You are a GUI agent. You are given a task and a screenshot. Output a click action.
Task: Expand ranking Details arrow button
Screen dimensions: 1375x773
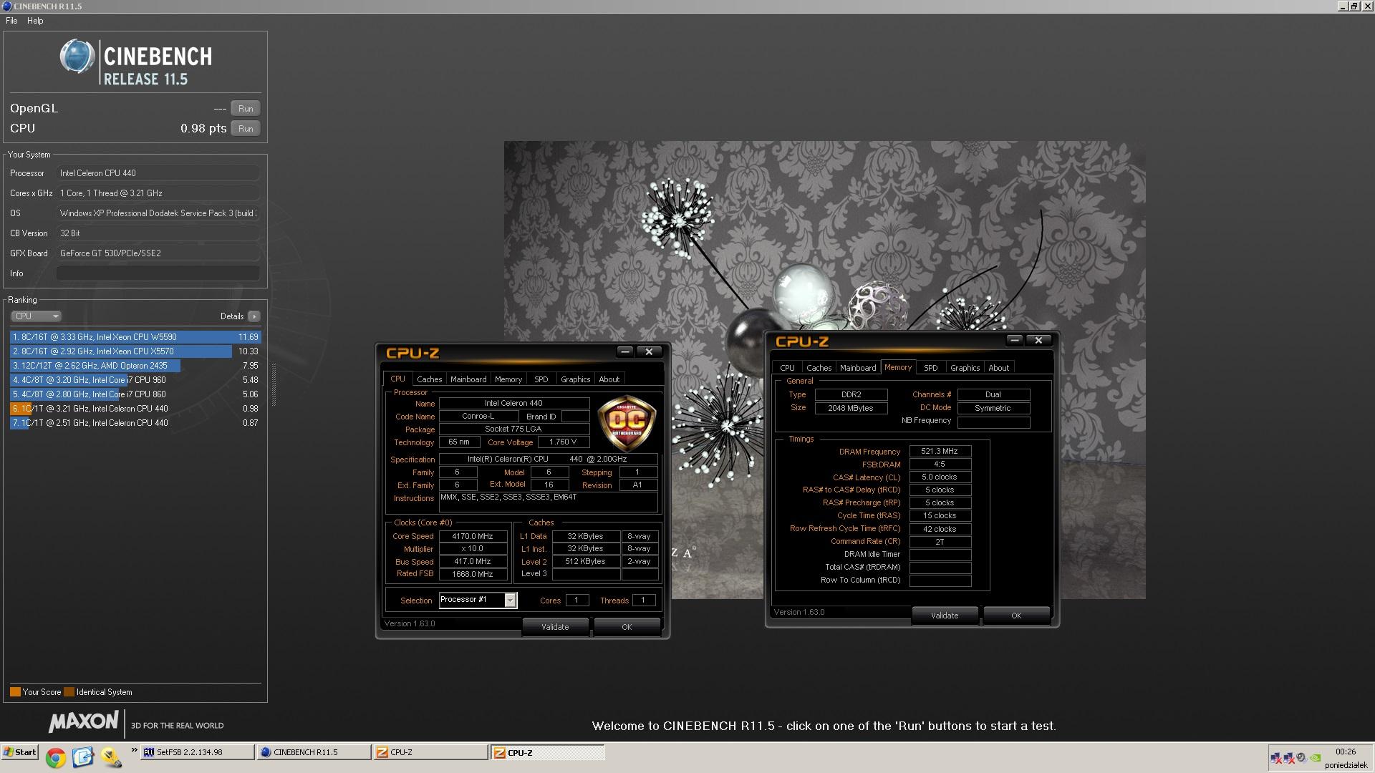254,316
